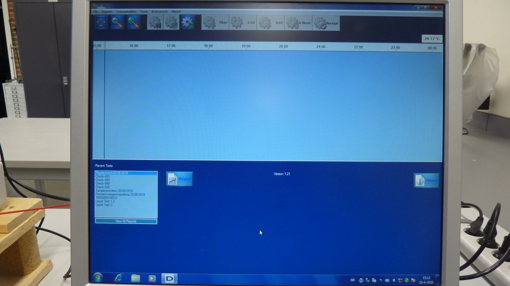The image size is (510, 286).
Task: Click the Edit gear toolbar button
Action: pos(243,22)
